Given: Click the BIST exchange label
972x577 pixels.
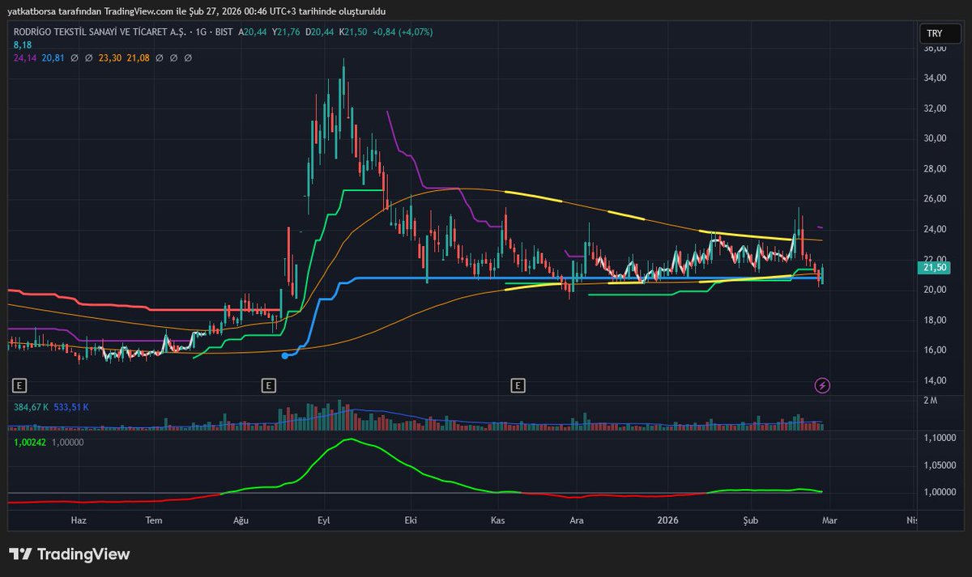Looking at the screenshot, I should pos(224,32).
